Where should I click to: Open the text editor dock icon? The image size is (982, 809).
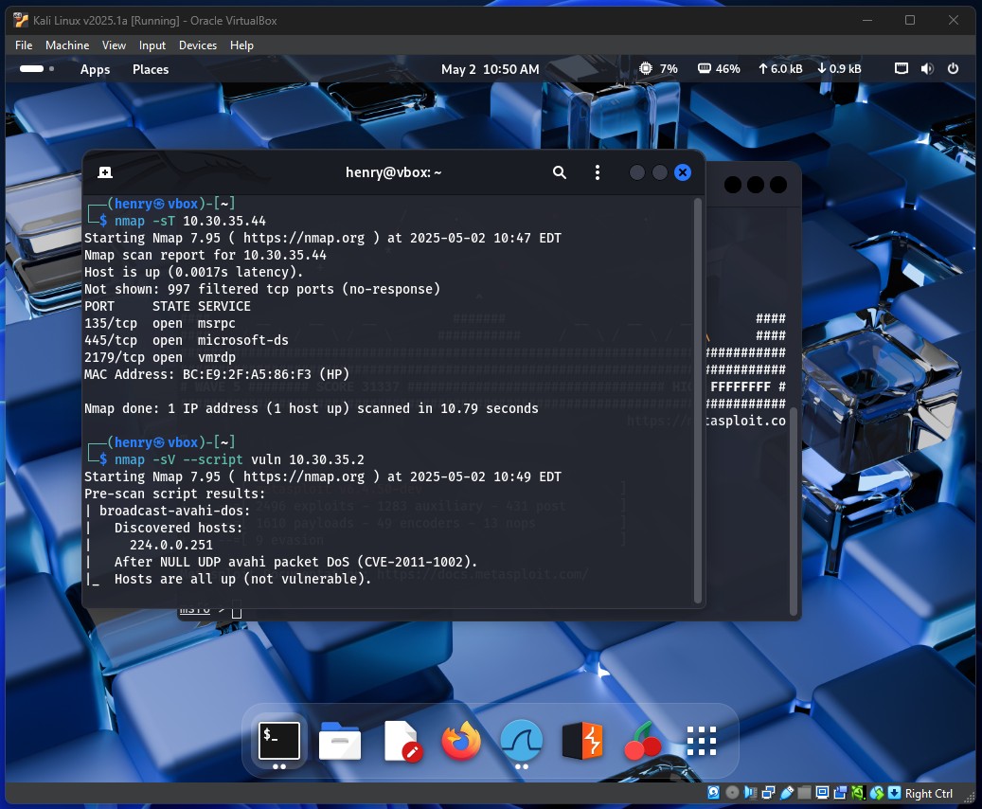(401, 741)
